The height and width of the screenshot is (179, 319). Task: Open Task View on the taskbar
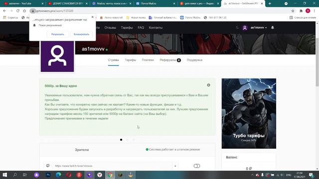pyautogui.click(x=24, y=175)
